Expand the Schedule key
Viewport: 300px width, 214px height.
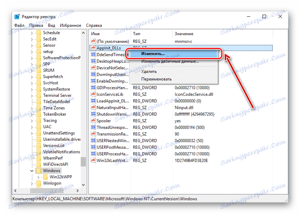pyautogui.click(x=32, y=33)
